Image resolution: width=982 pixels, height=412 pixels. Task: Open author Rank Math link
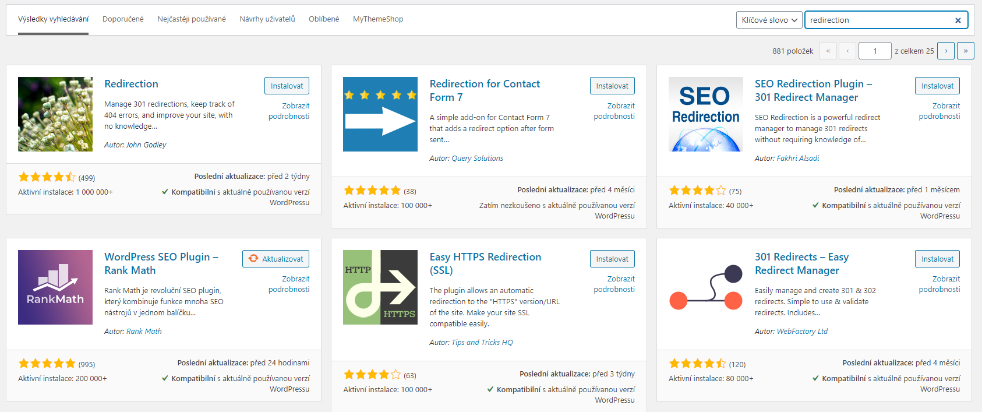144,331
